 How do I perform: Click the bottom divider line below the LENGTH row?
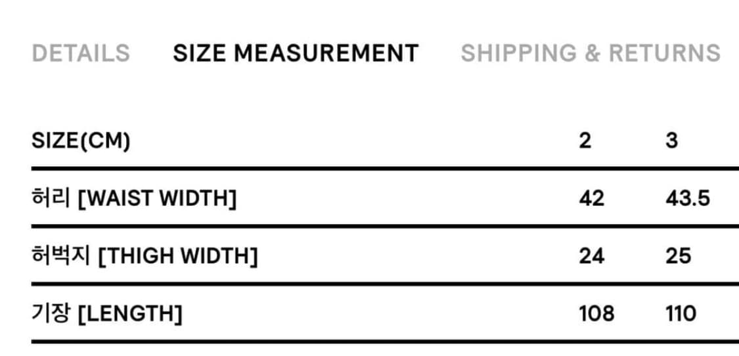click(x=381, y=342)
